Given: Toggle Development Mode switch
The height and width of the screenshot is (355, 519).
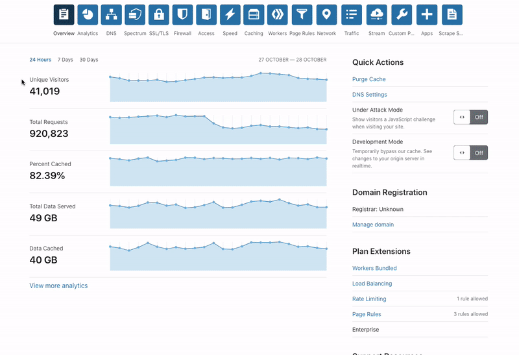Looking at the screenshot, I should (x=470, y=153).
